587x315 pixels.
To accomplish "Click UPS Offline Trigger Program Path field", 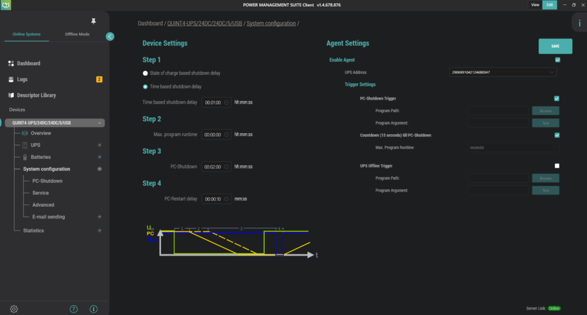I will pos(498,178).
